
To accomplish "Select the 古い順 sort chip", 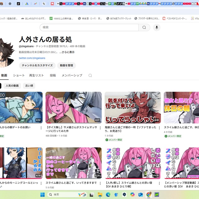I will (x=30, y=86).
